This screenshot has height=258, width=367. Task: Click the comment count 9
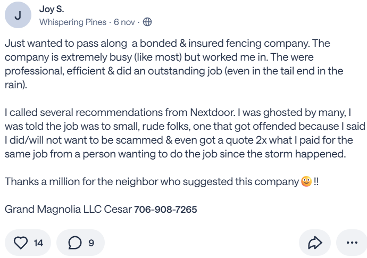91,243
